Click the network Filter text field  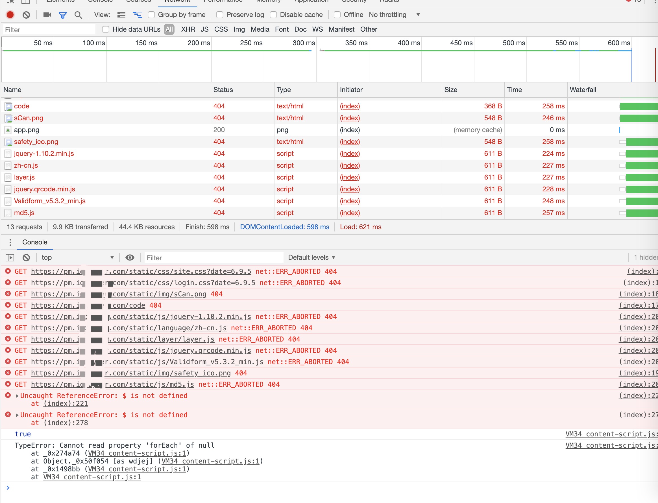[49, 30]
